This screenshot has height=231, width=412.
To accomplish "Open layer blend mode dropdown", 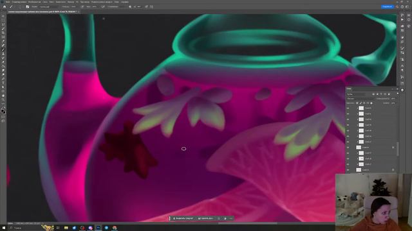I will 361,99.
